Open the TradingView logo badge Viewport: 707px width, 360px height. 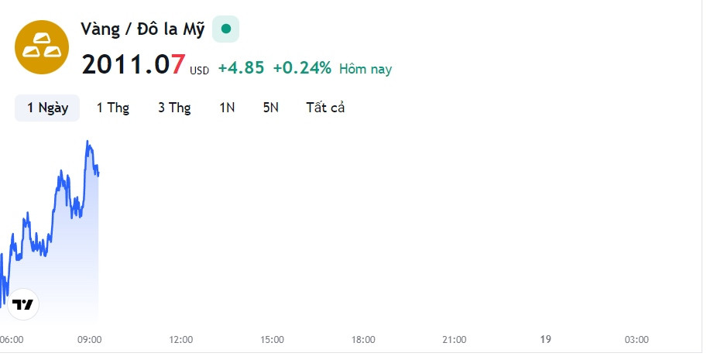pos(23,304)
